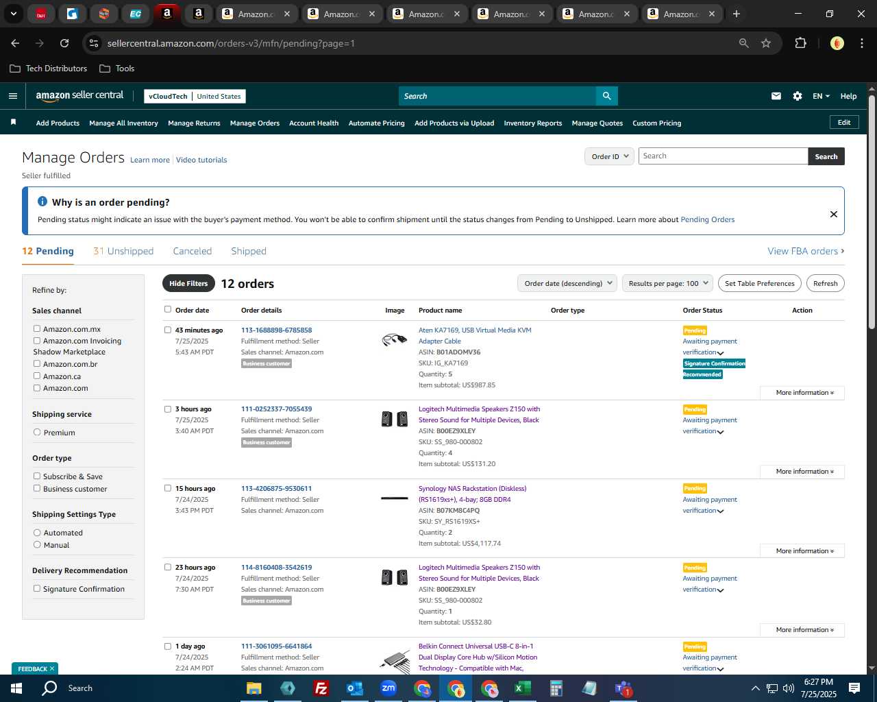Viewport: 877px width, 702px height.
Task: Select checkbox for order 113-1688898-6785858
Action: click(x=168, y=330)
